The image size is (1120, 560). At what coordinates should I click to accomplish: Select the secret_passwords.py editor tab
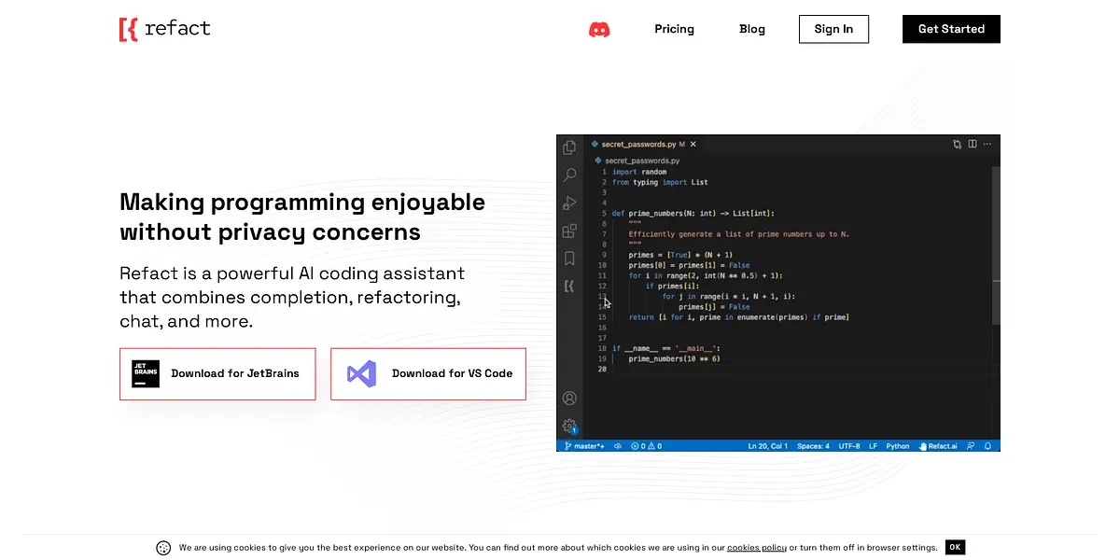(x=637, y=145)
